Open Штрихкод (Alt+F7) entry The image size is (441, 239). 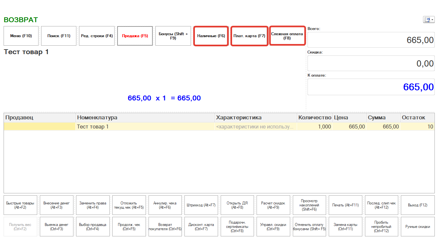pos(201,205)
